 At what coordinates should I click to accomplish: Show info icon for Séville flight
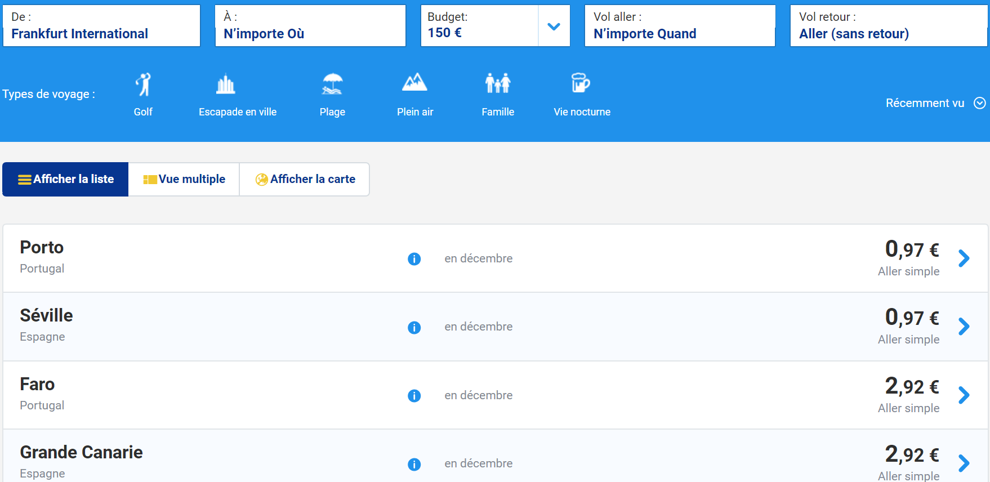click(x=414, y=328)
